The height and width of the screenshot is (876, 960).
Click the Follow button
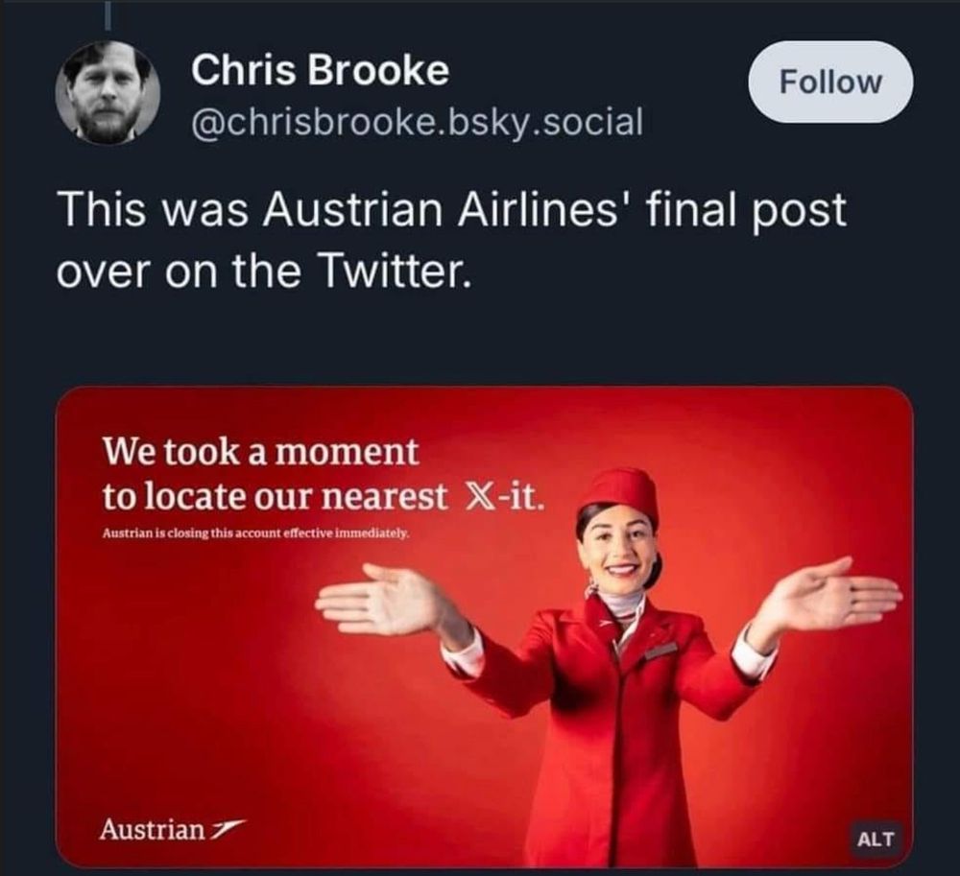(x=830, y=82)
